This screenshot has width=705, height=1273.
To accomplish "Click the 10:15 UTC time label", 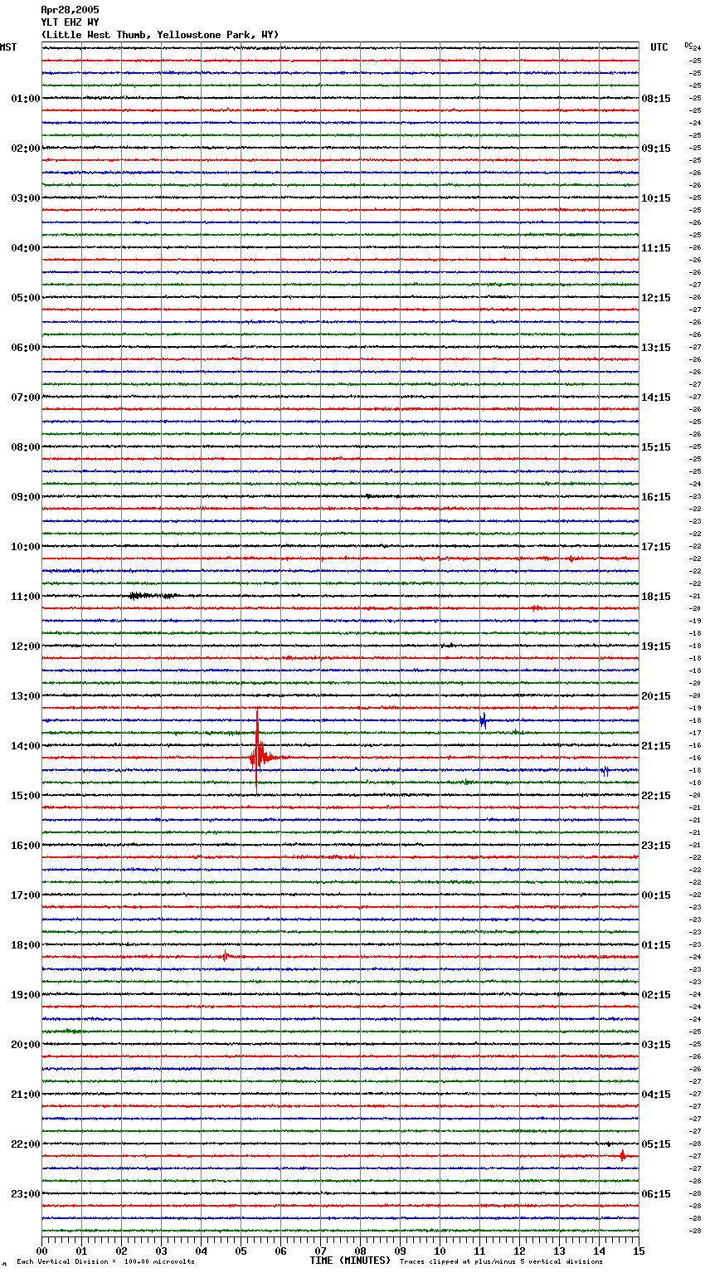I will [x=656, y=198].
